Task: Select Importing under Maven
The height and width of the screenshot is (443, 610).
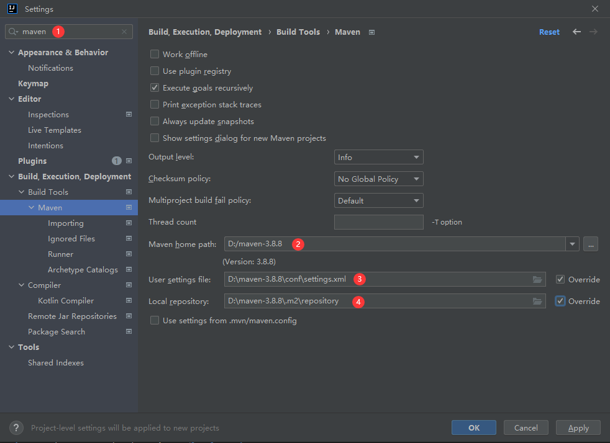Action: click(66, 223)
